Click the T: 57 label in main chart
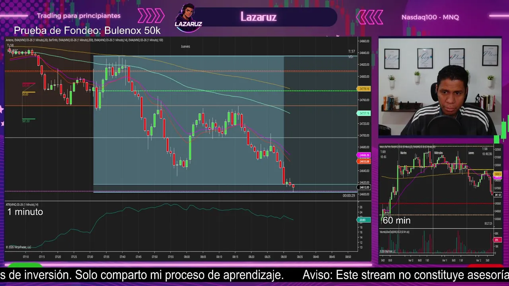509x286 pixels. (352, 51)
